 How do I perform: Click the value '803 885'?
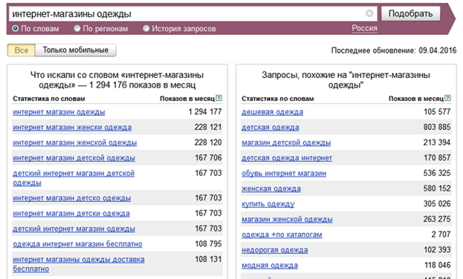(437, 127)
